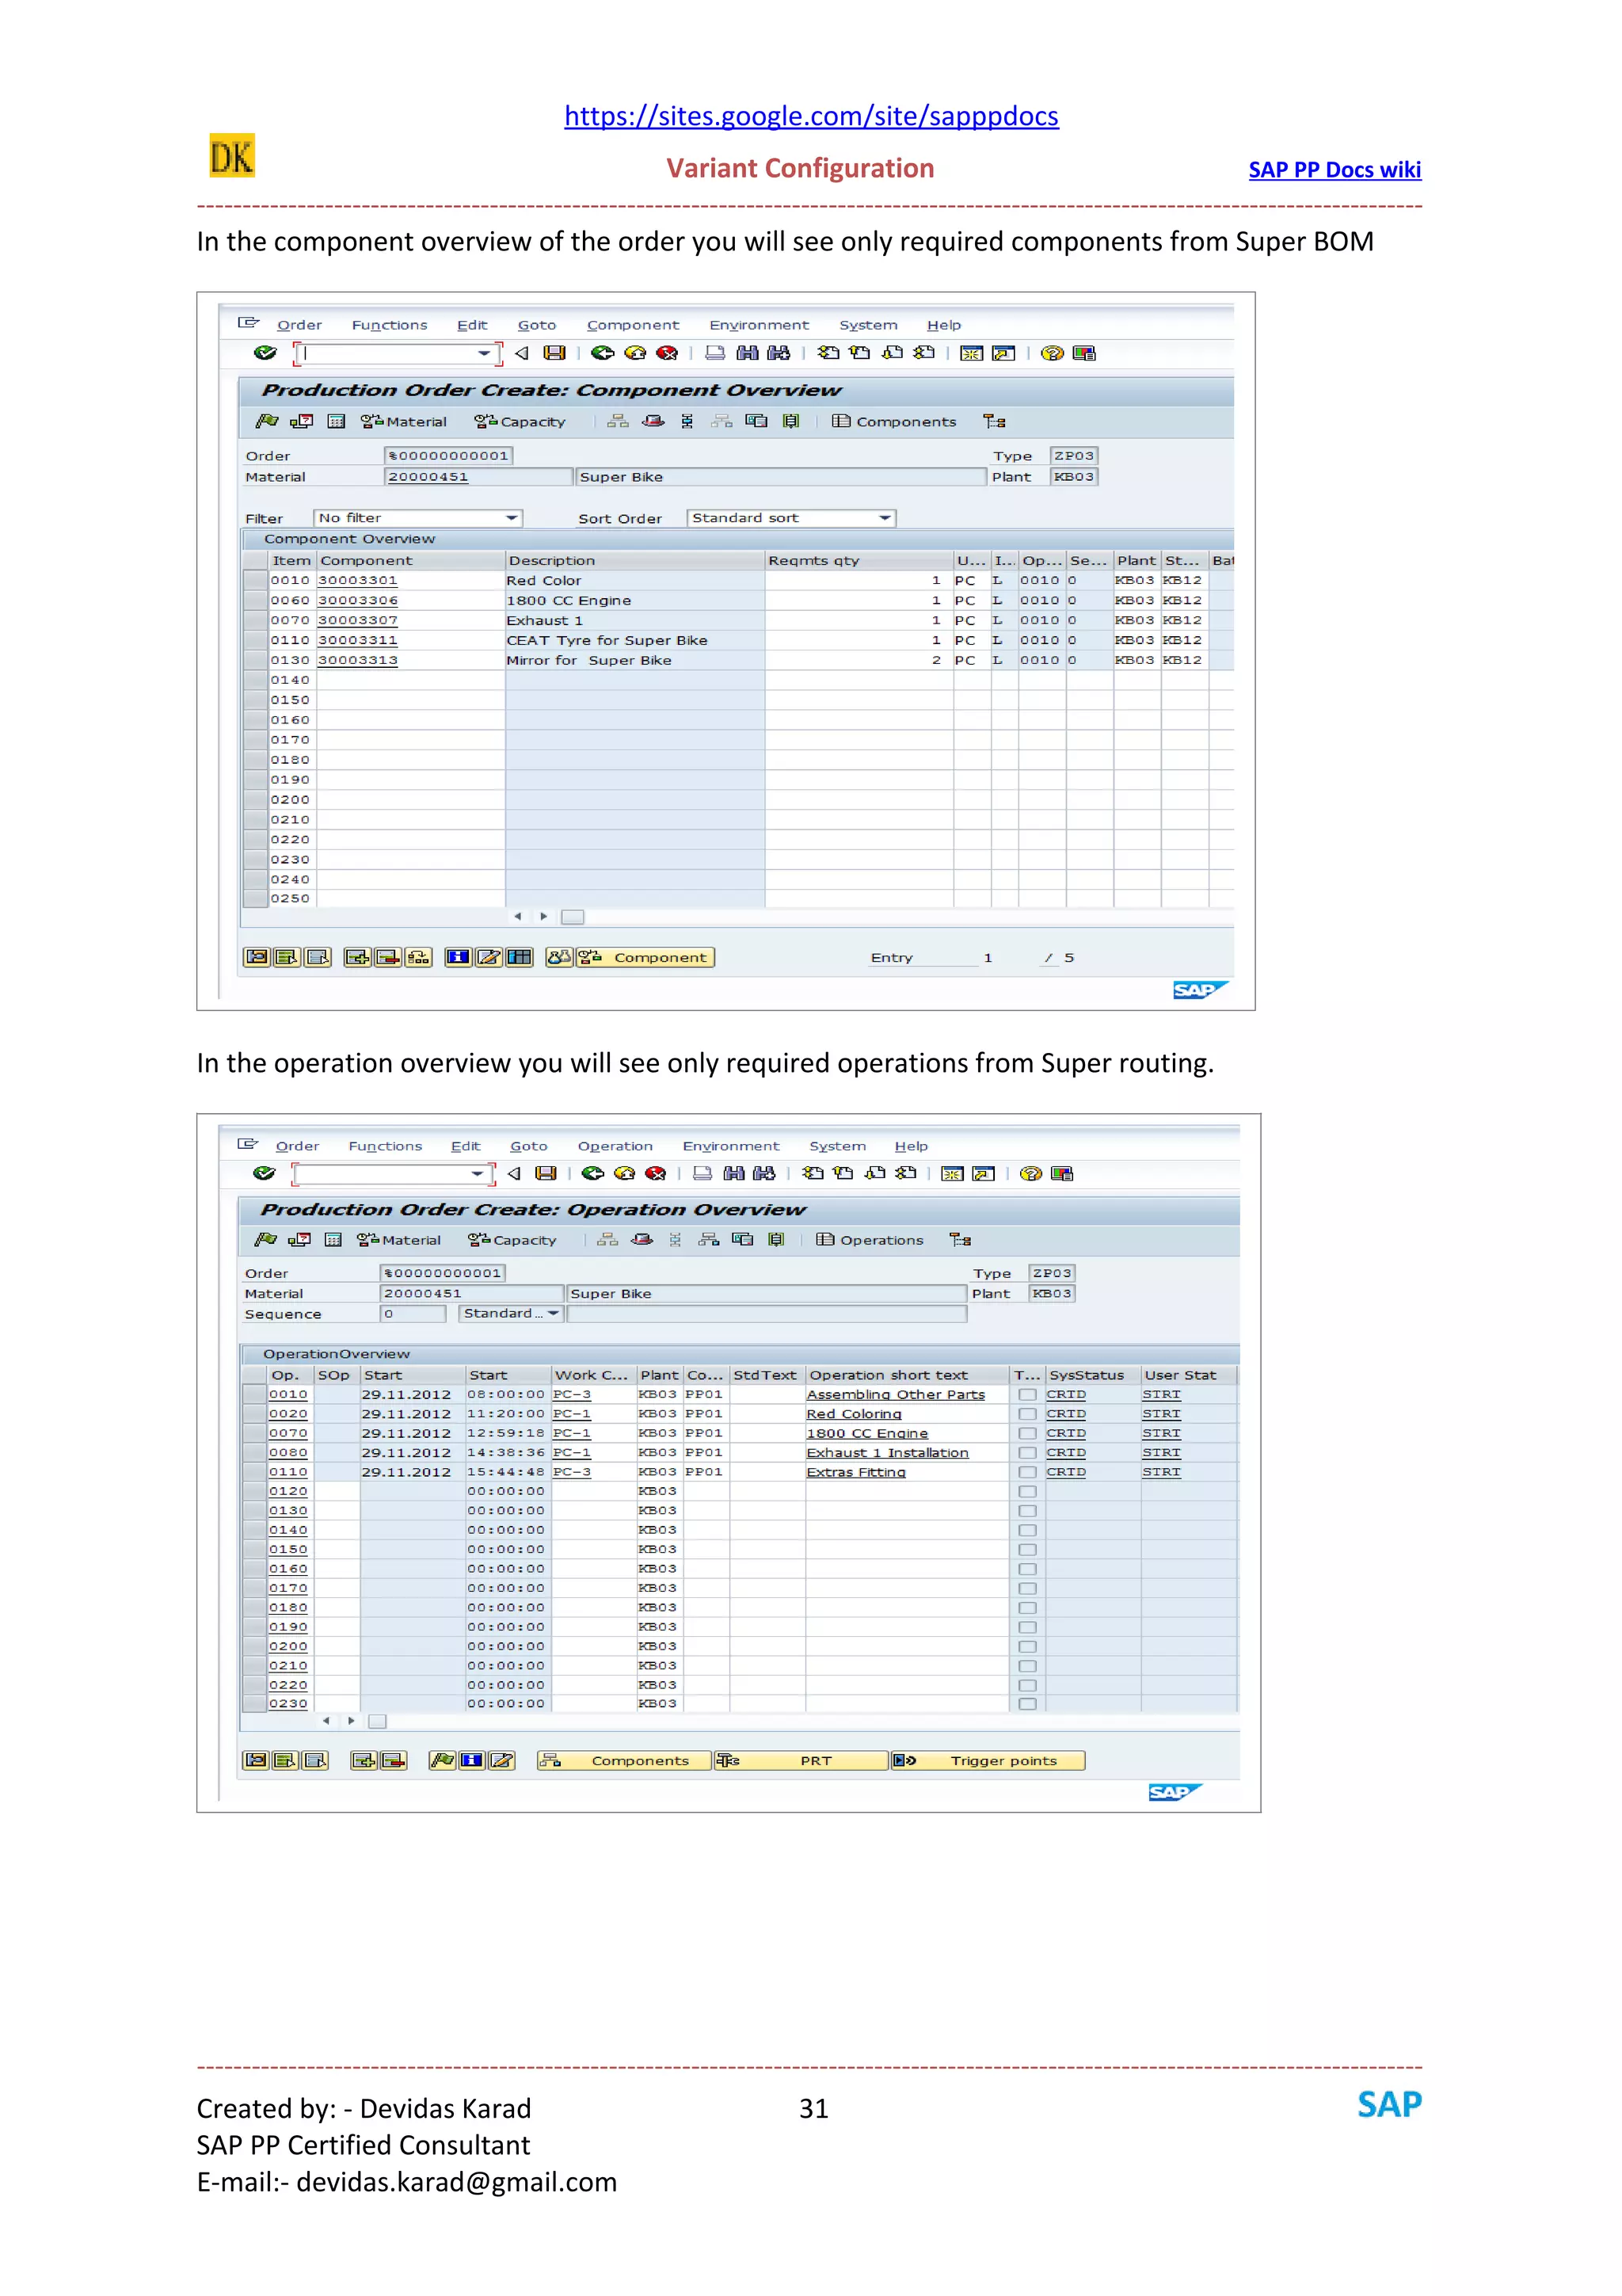
Task: Tick checkbox in operation 0130 row
Action: tap(1026, 1511)
